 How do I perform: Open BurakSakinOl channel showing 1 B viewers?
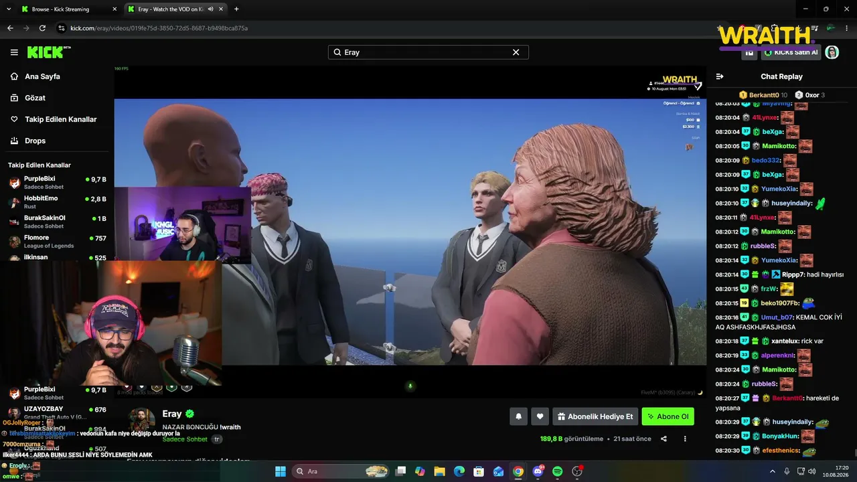click(x=57, y=222)
